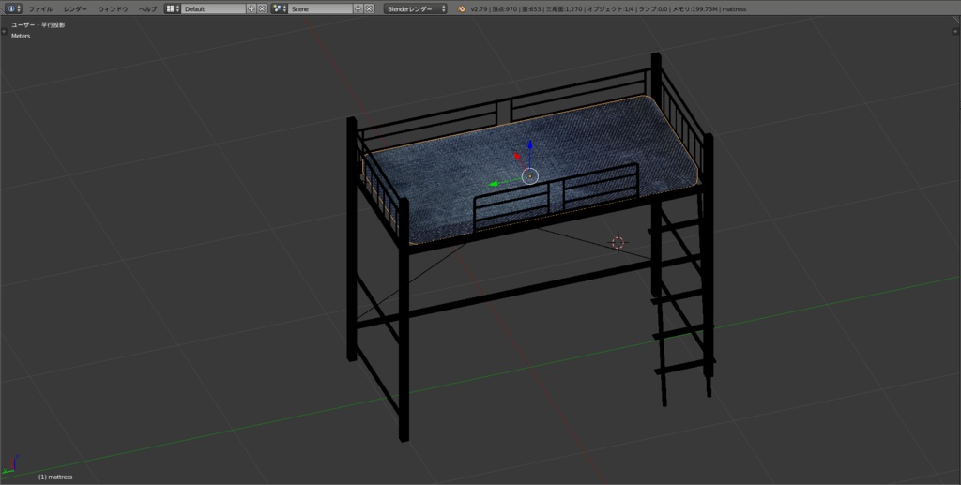Screen dimensions: 961x485
Task: Click the Default screen layout name field
Action: (213, 8)
